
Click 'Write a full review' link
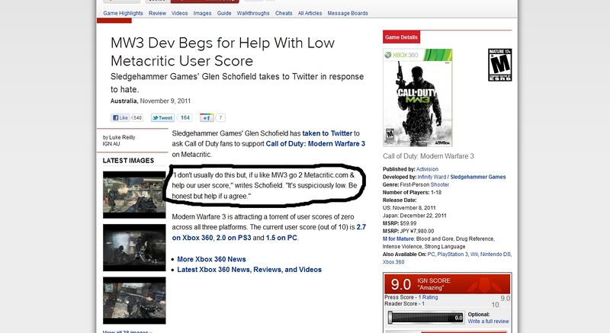[x=488, y=322]
